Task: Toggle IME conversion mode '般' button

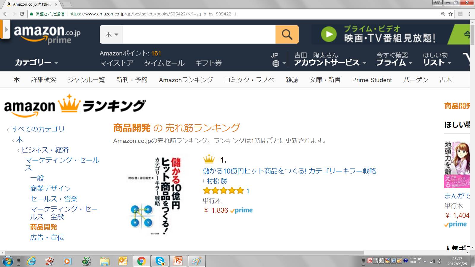Action: (382, 261)
